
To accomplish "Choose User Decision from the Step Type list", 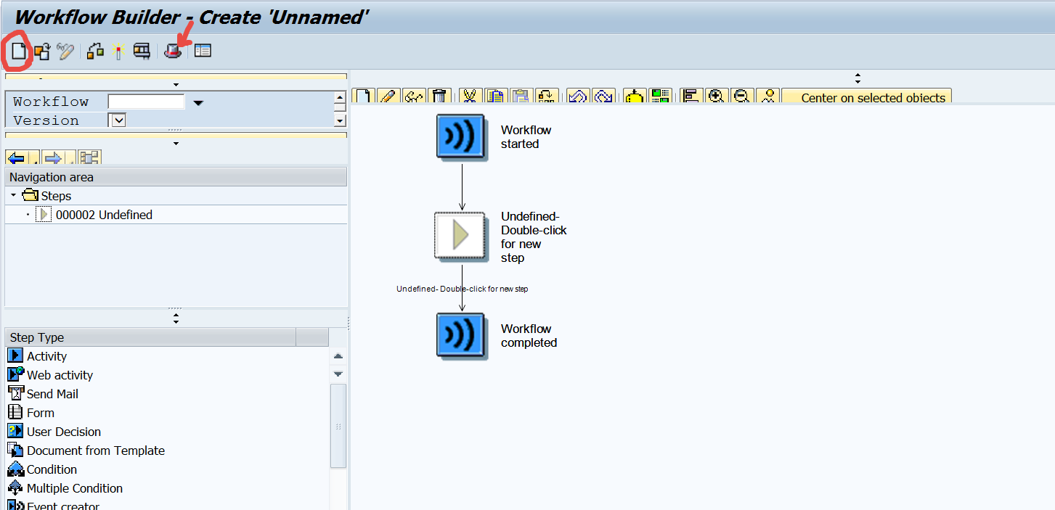I will tap(64, 431).
